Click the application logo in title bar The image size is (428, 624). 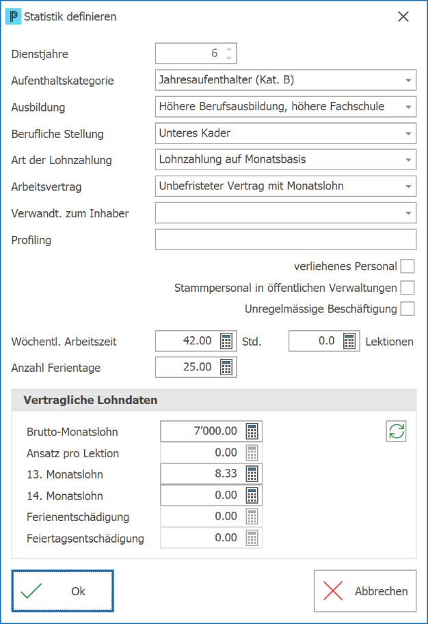coord(13,16)
